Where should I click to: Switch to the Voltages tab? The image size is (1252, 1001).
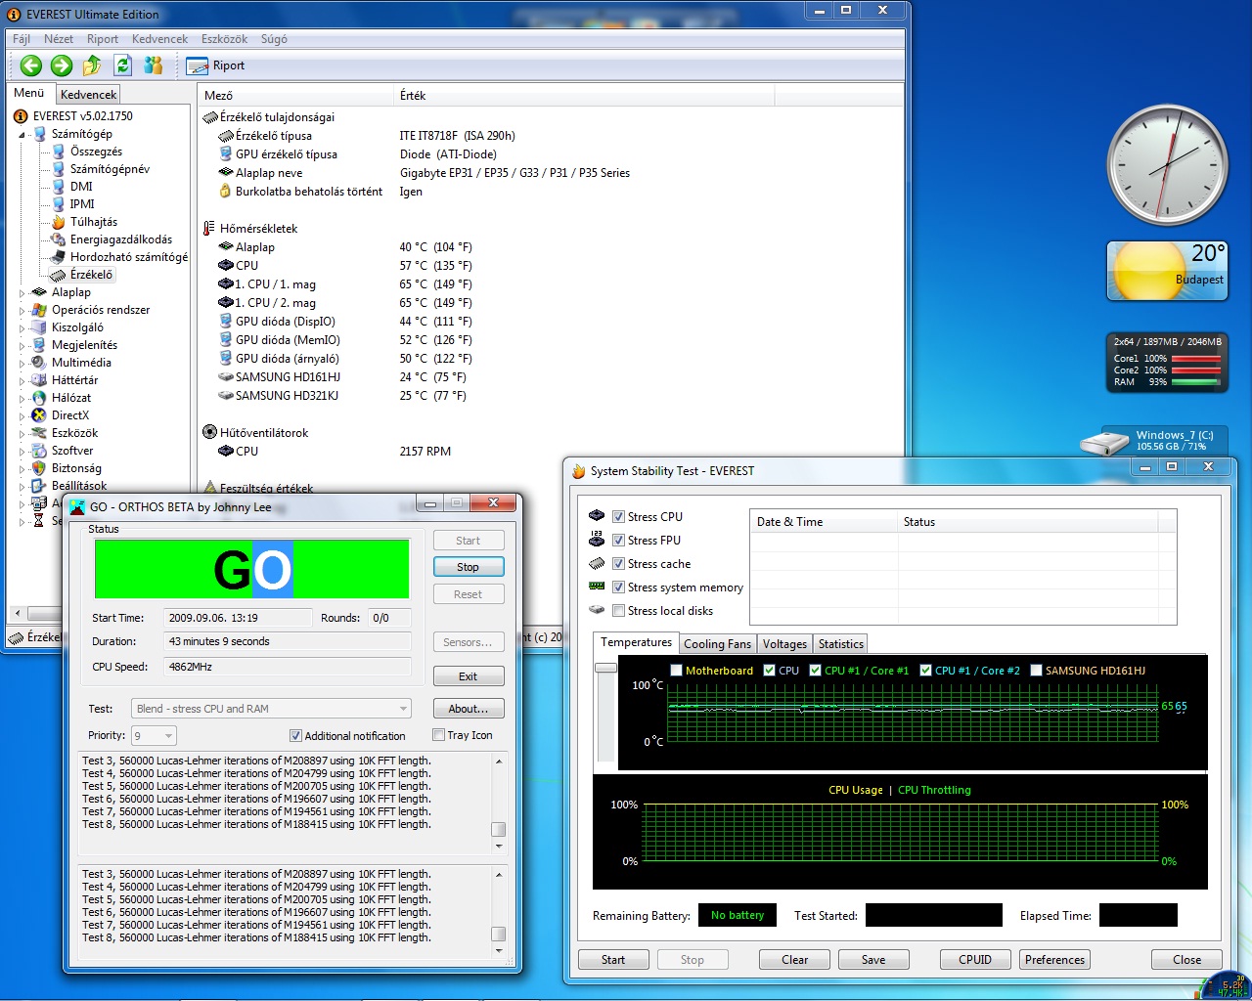click(x=784, y=644)
